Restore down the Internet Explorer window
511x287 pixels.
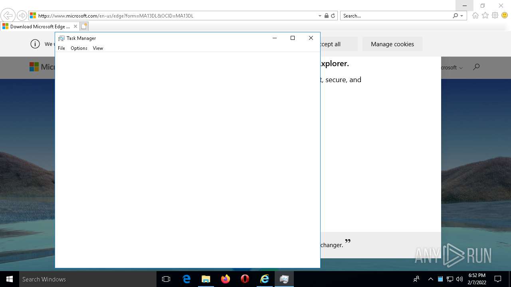coord(483,6)
